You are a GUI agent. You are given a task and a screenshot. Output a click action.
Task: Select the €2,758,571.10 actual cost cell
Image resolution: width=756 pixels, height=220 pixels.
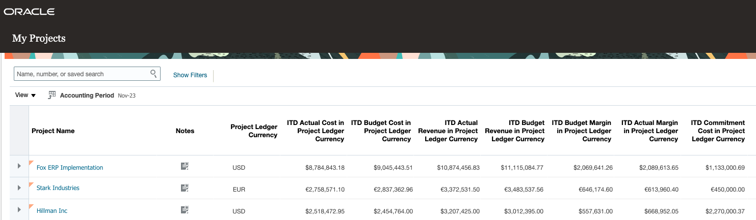tap(325, 190)
